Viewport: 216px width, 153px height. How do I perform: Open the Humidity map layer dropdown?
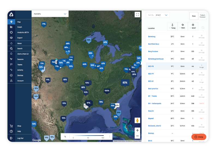[50, 14]
